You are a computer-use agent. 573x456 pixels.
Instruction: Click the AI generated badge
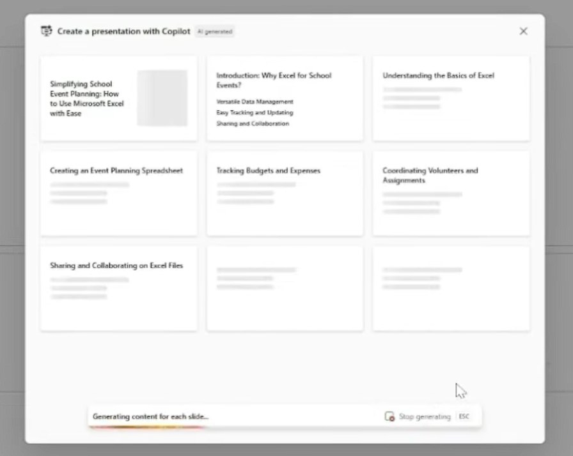click(215, 32)
